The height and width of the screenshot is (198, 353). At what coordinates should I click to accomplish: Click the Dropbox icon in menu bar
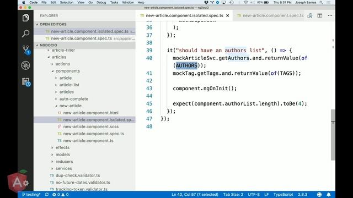pyautogui.click(x=206, y=2)
